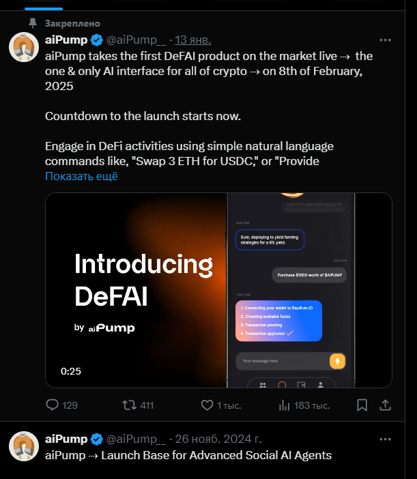This screenshot has width=417, height=479.
Task: Click the aiPump display name on second post
Action: click(x=66, y=439)
